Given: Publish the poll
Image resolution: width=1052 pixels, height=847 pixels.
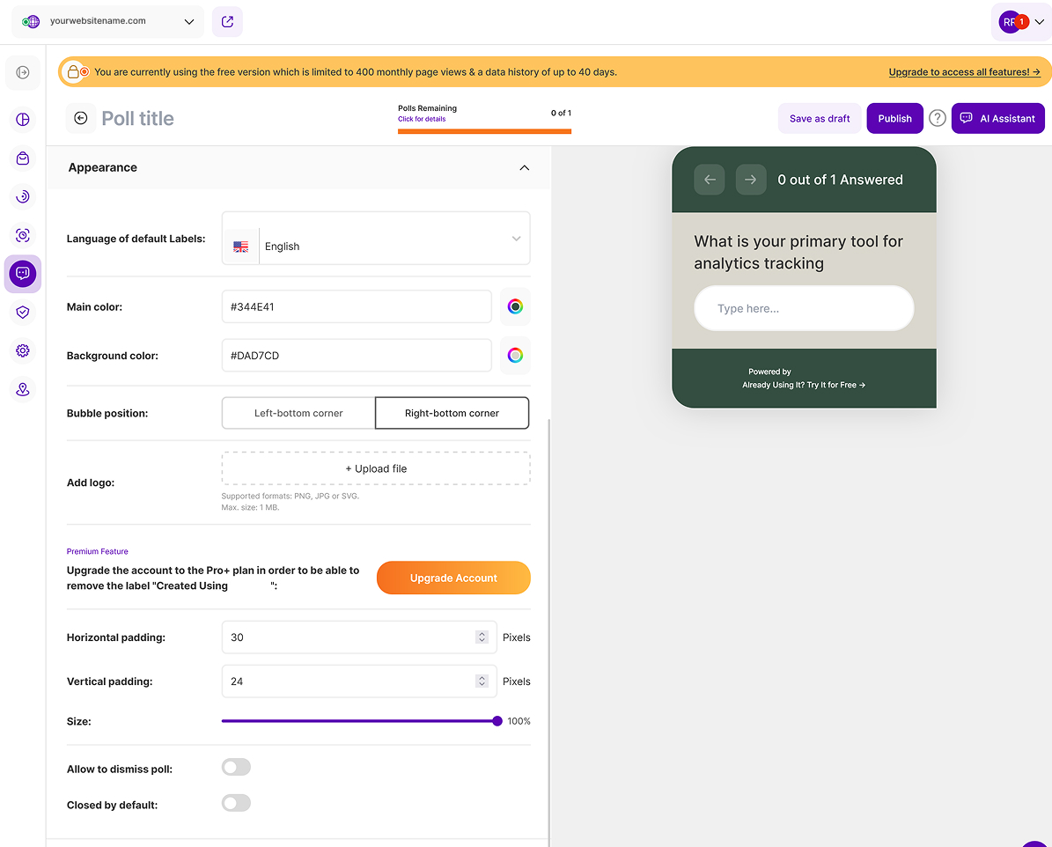Looking at the screenshot, I should tap(894, 118).
